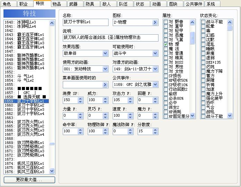The image size is (241, 187).
Task: Increase the 魔法防御 F value
Action: click(x=130, y=130)
